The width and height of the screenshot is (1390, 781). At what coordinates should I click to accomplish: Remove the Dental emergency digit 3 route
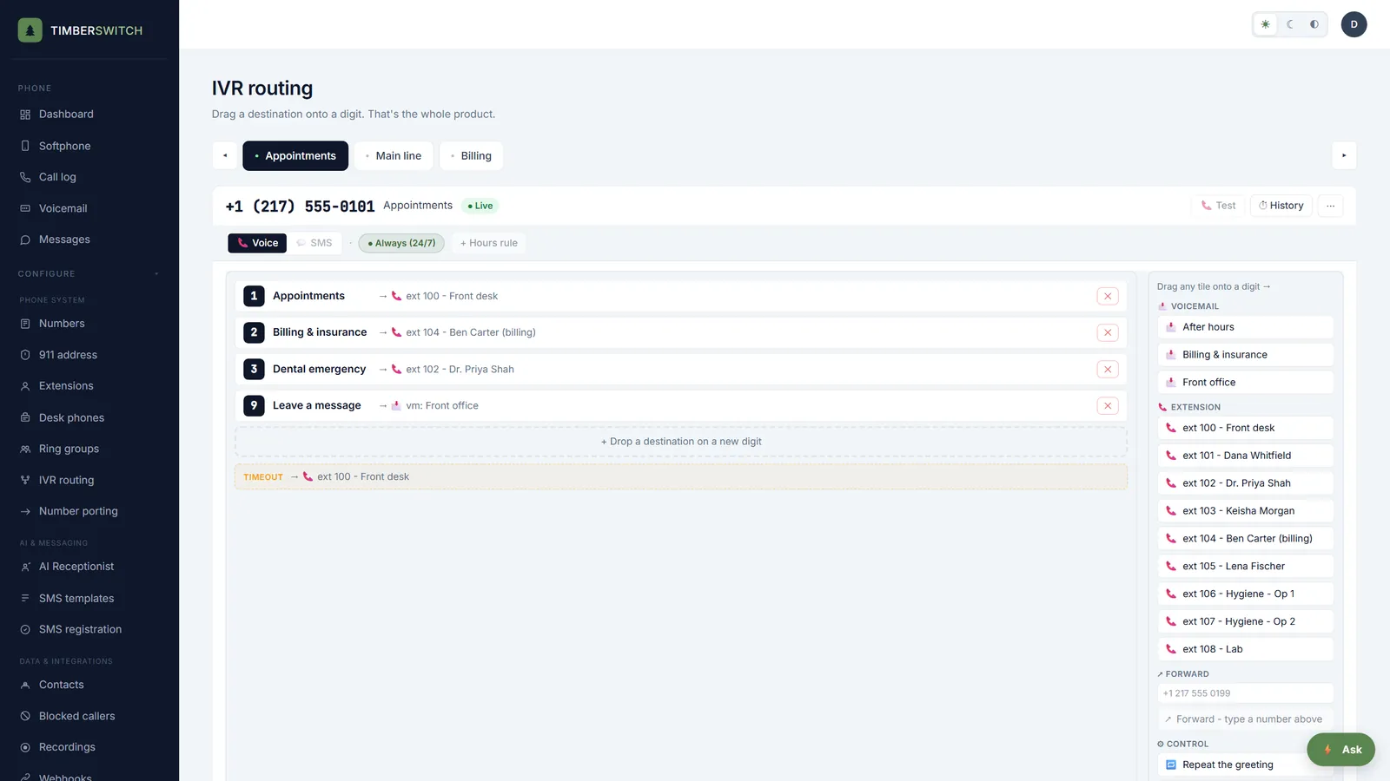pyautogui.click(x=1108, y=369)
